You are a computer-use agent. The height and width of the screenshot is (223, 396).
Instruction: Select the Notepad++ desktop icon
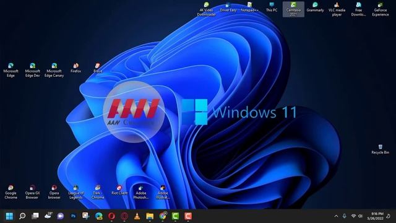[x=249, y=7]
